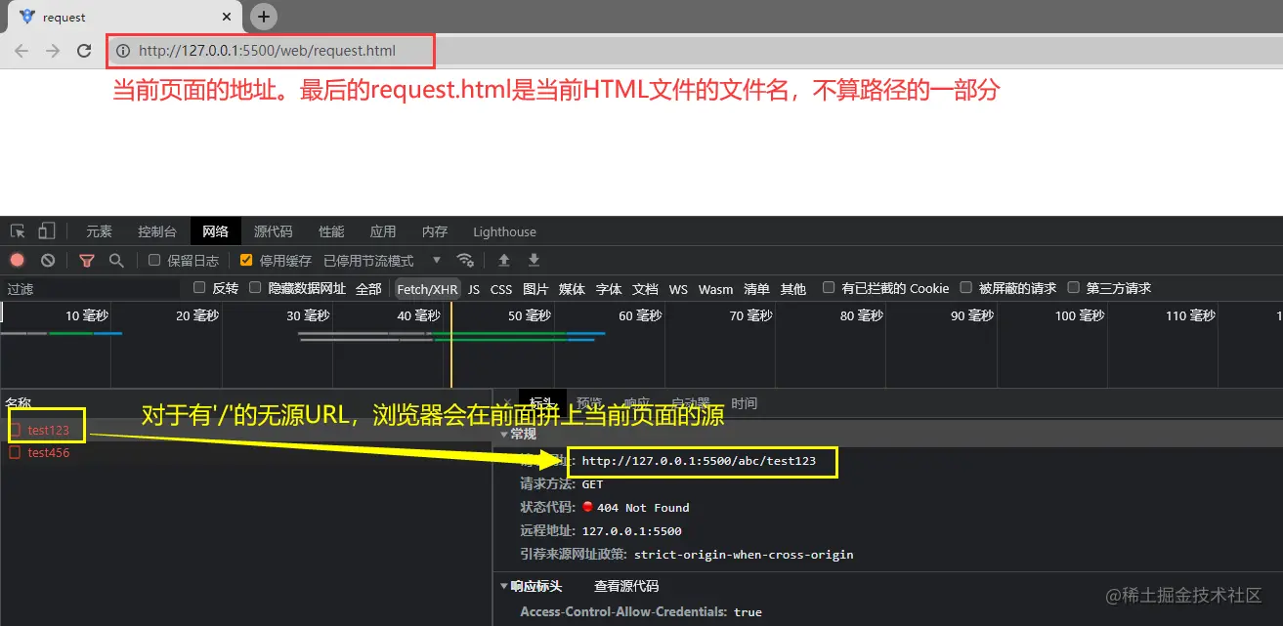
Task: Filter requests by Wasm
Action: tap(715, 289)
